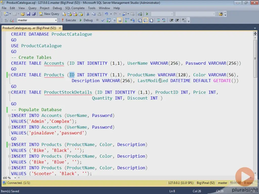Collapse the CREATE TABLE ProductStockDetails block
The width and height of the screenshot is (259, 194).
9,92
